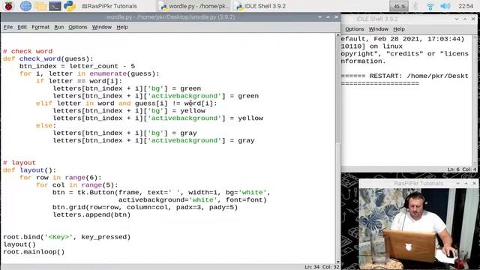The image size is (480, 270).
Task: Click the '# layout' comment
Action: 19,163
